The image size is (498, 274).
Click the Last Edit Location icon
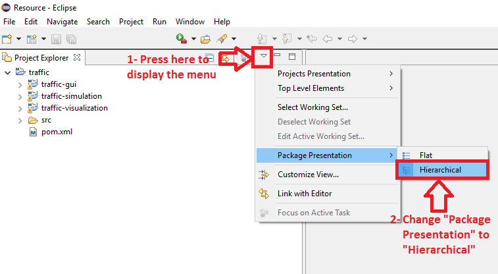(312, 39)
